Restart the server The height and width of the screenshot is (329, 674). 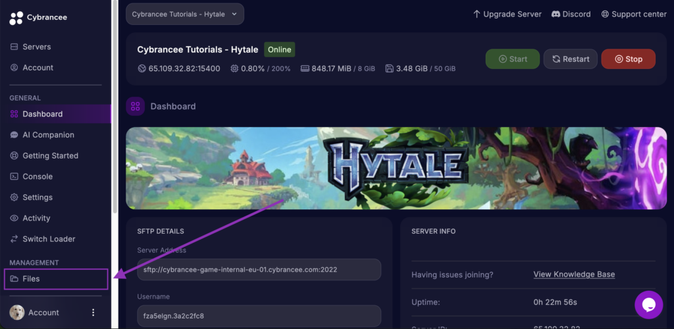(571, 59)
